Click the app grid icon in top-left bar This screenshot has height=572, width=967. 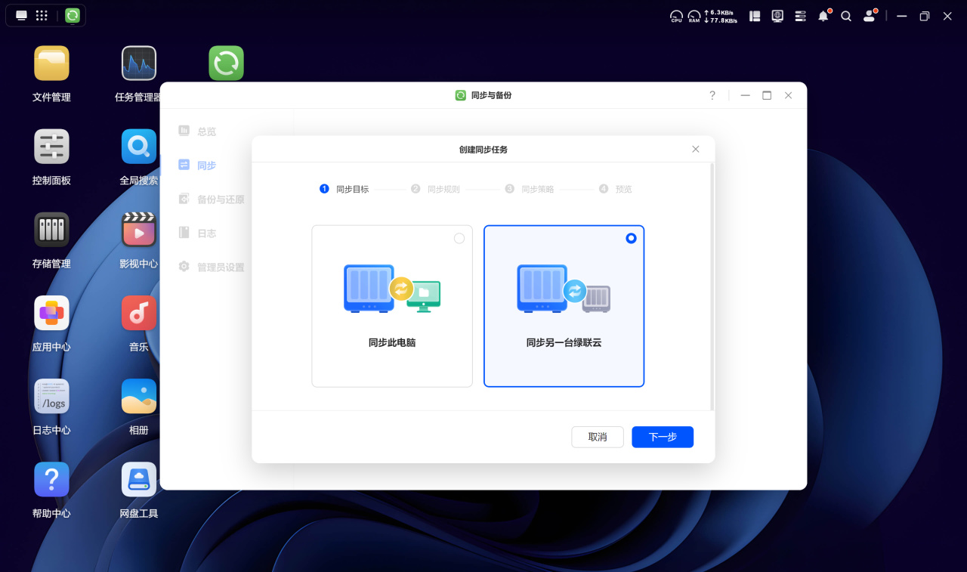pos(42,15)
